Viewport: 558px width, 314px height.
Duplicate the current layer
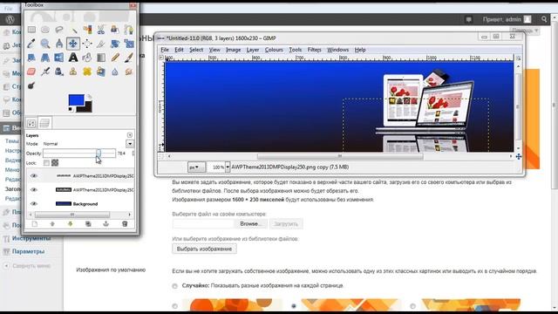tap(88, 224)
